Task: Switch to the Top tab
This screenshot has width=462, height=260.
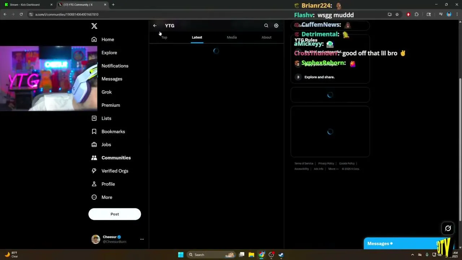Action: click(164, 37)
